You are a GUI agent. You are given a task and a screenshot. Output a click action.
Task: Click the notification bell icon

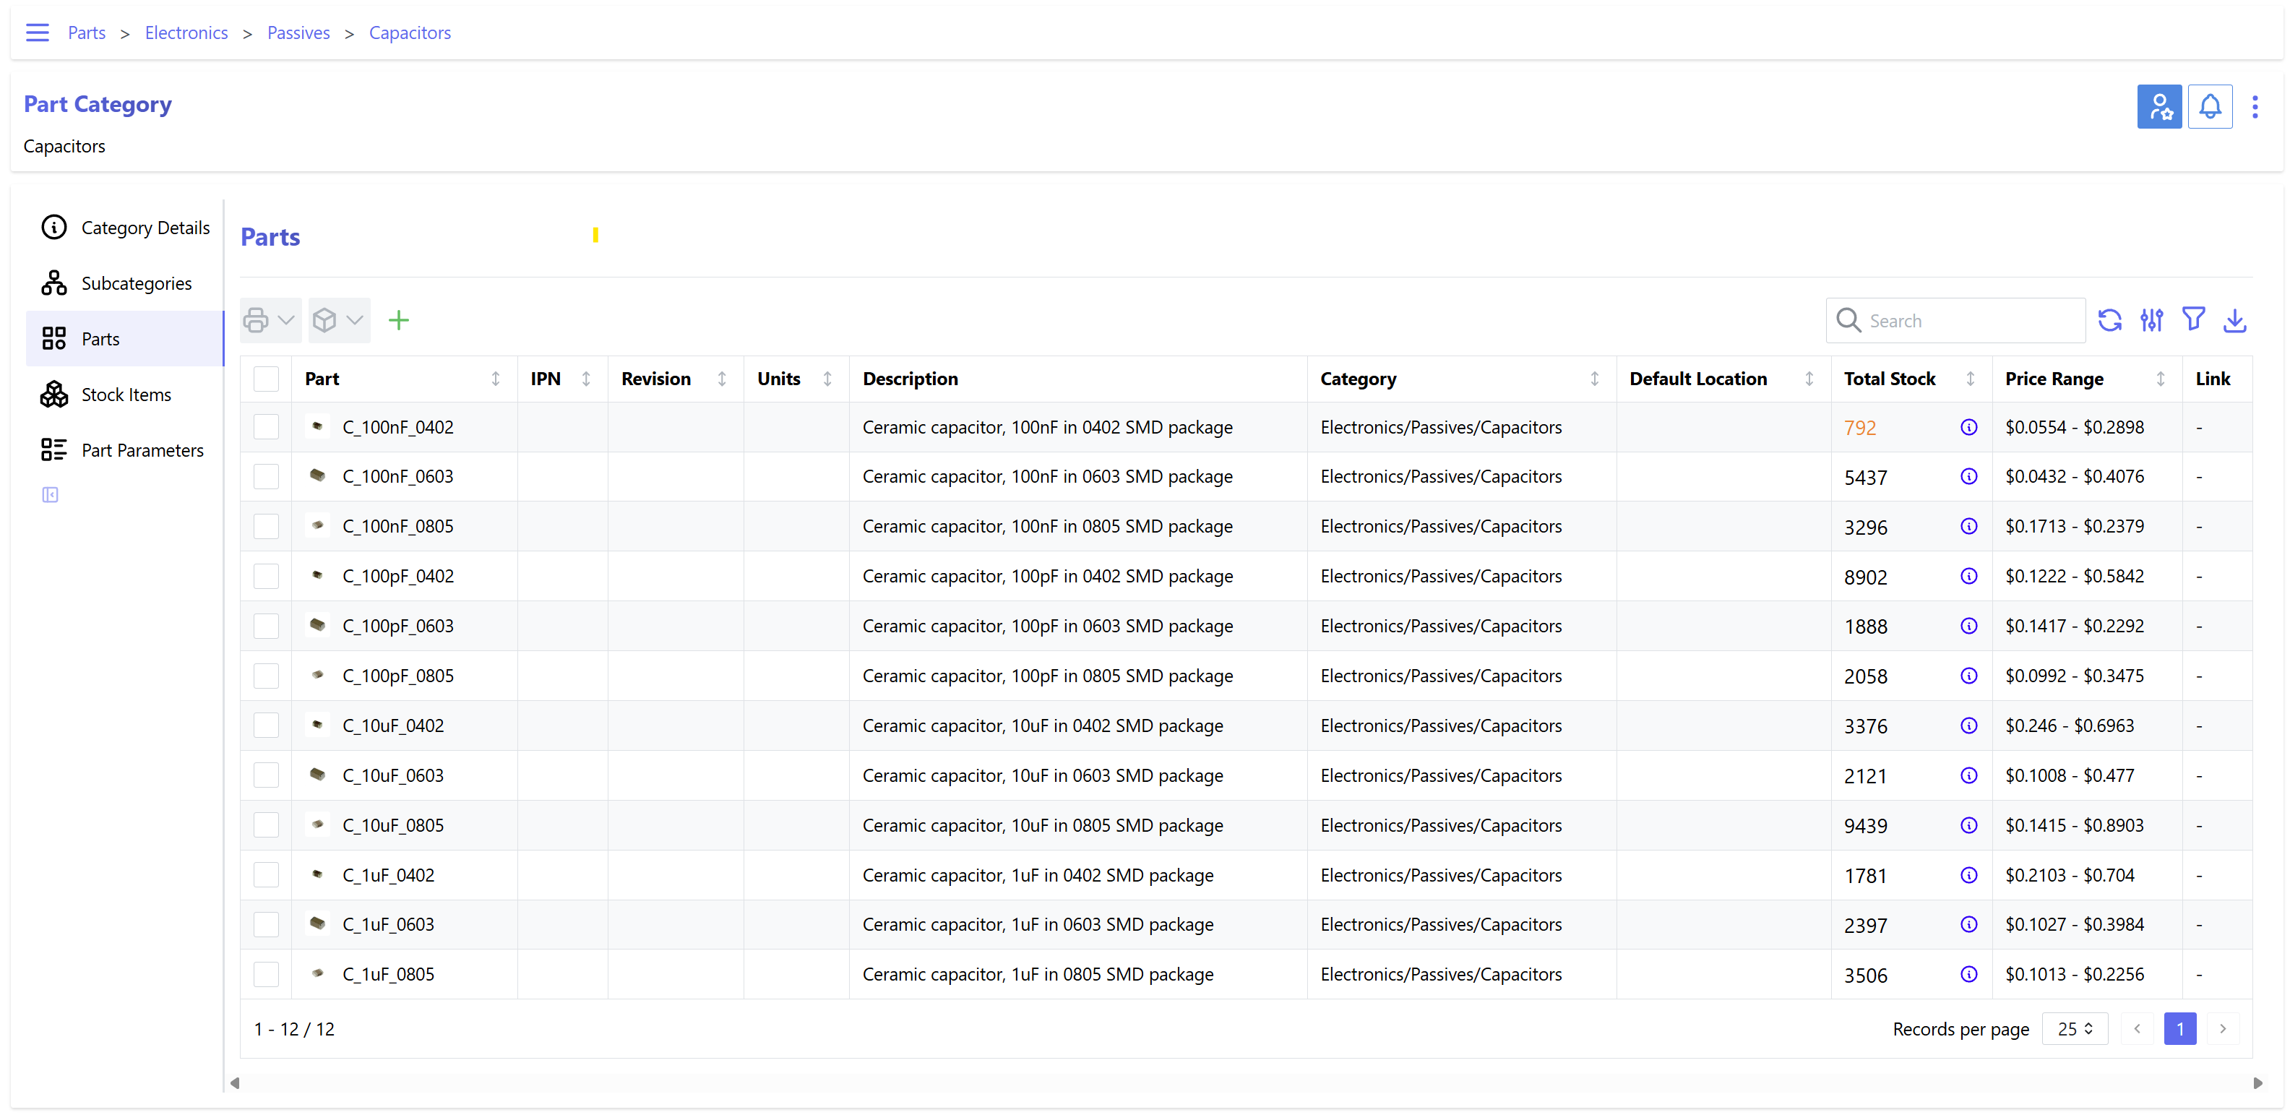(2210, 107)
